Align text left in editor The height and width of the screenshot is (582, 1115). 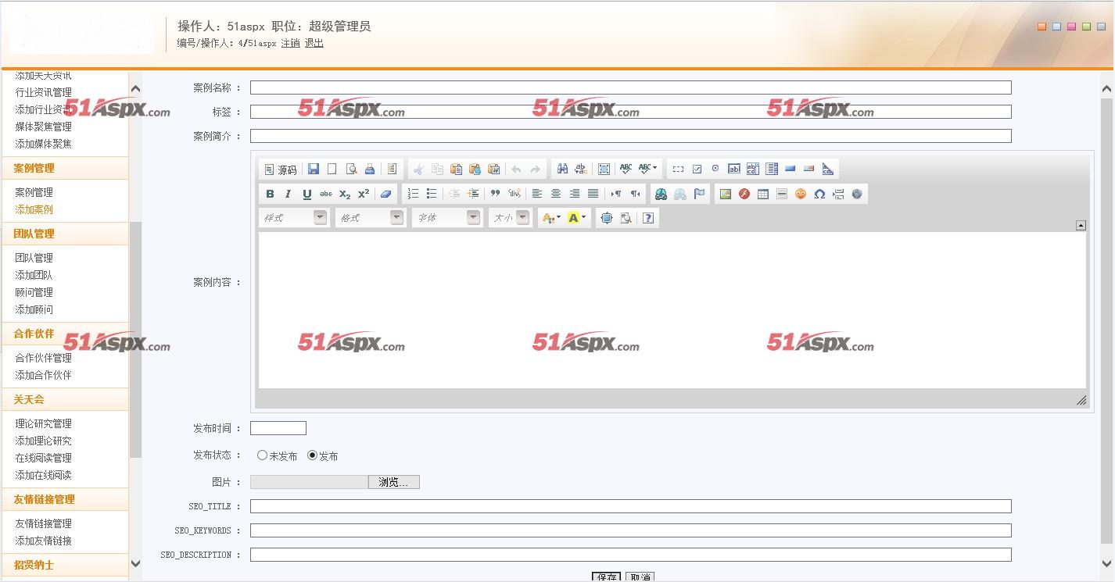[x=536, y=194]
